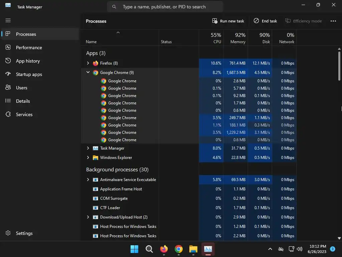The height and width of the screenshot is (257, 342).
Task: Click the process search input field
Action: (x=165, y=7)
